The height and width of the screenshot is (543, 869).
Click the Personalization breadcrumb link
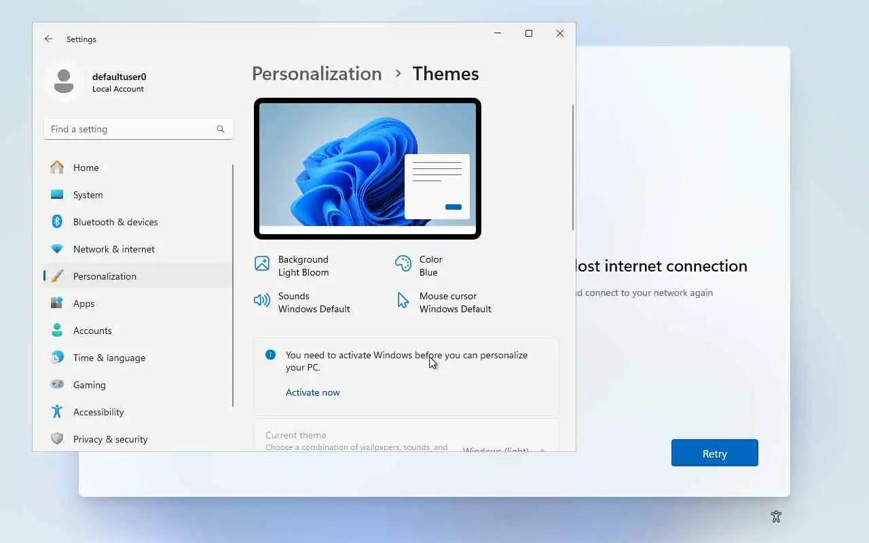click(x=317, y=73)
